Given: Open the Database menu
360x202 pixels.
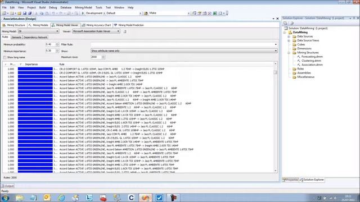Looking at the screenshot, I should click(66, 7).
